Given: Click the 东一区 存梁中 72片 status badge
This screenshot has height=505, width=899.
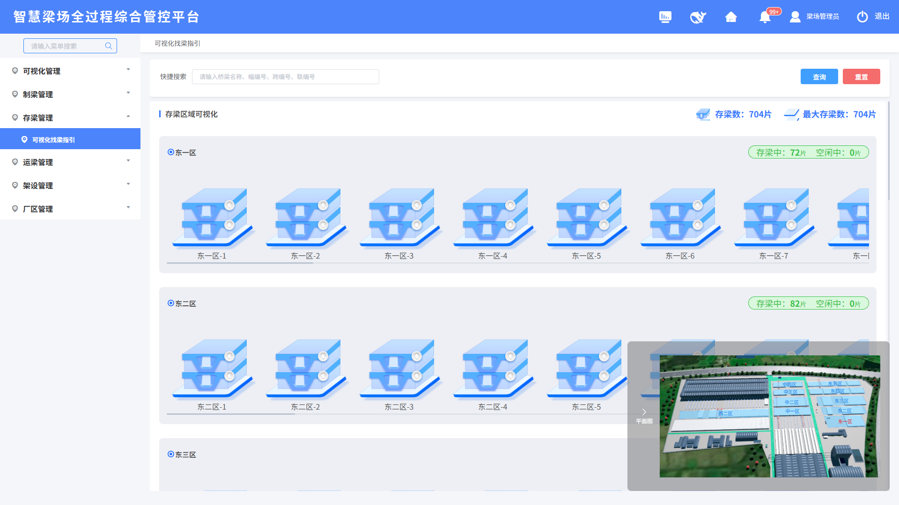Looking at the screenshot, I should [809, 152].
